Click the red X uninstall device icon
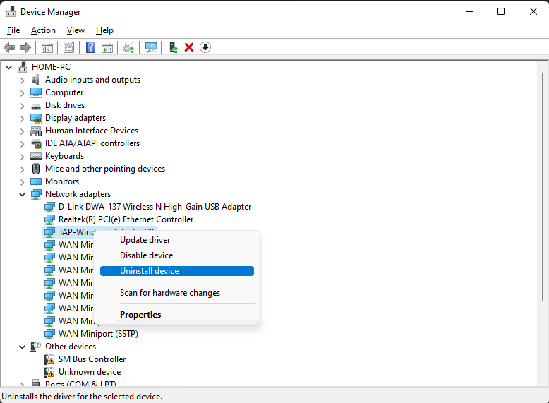The width and height of the screenshot is (549, 403). click(189, 47)
